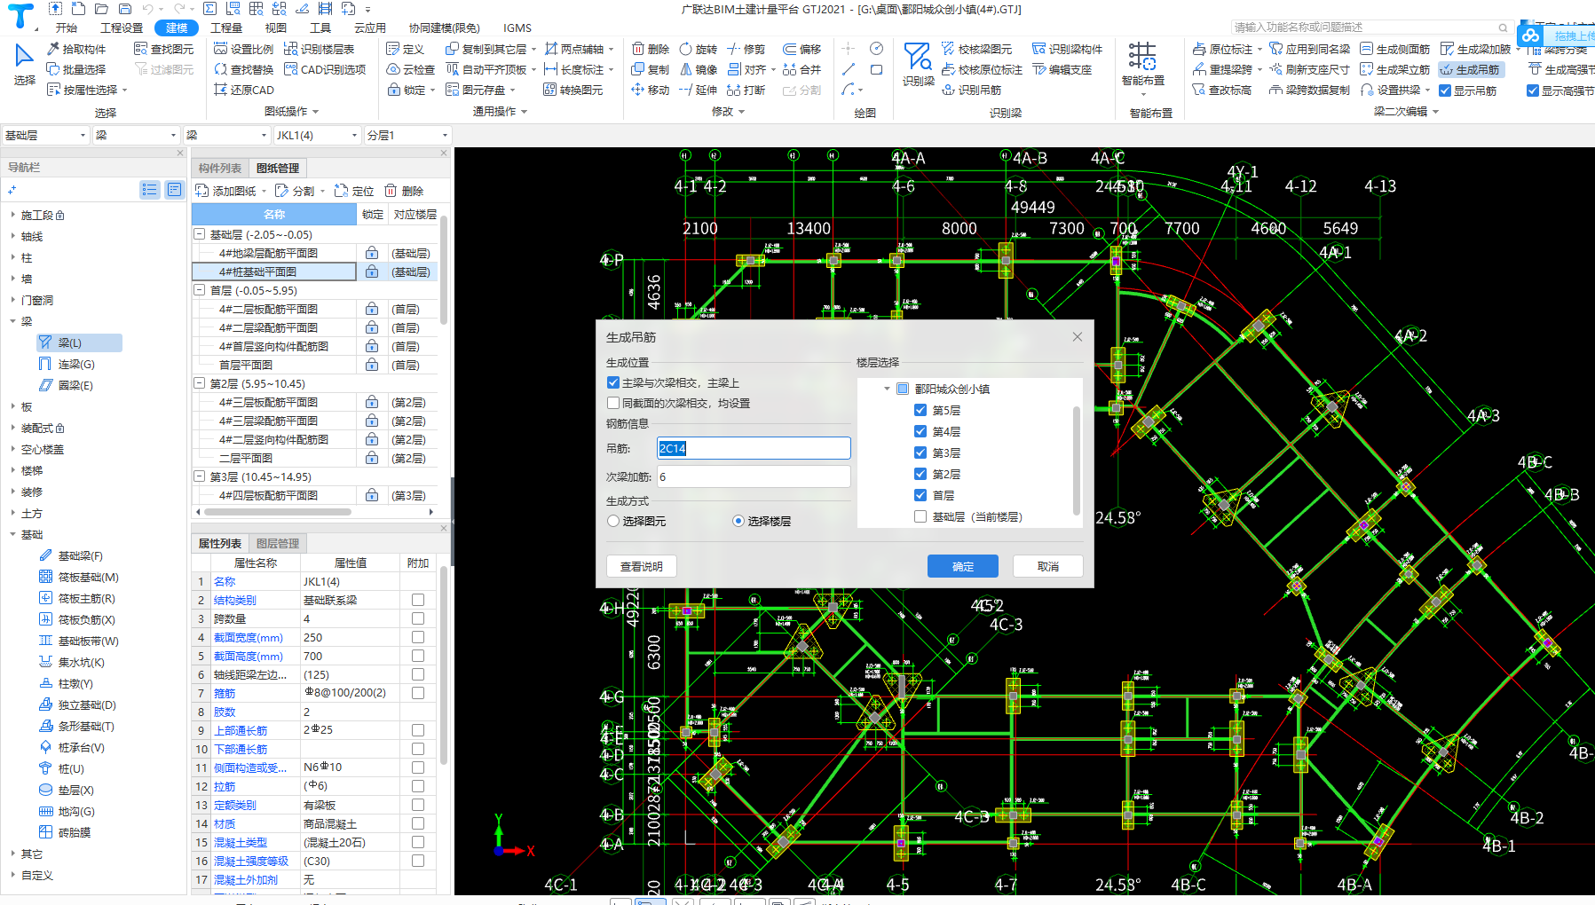Click 确定 to confirm hanger bar generation
The height and width of the screenshot is (905, 1595).
pos(963,566)
